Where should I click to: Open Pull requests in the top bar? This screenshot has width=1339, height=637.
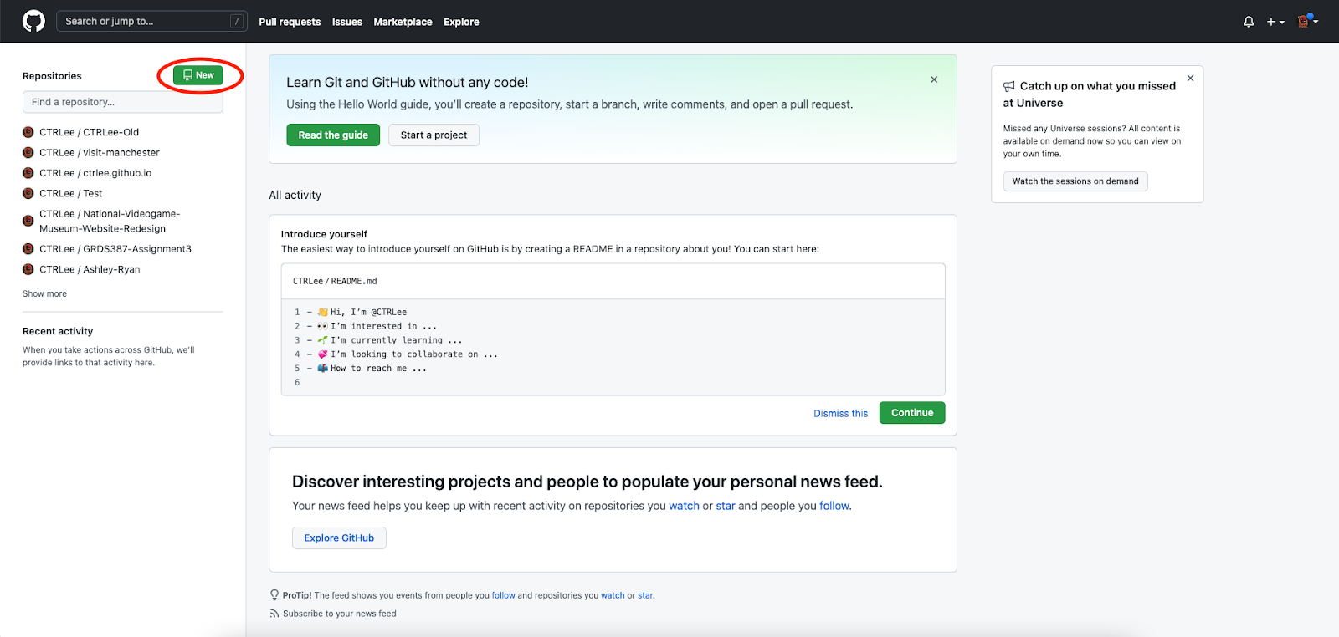290,22
